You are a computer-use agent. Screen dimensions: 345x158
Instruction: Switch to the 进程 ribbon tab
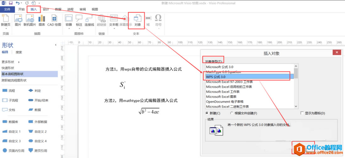click(x=70, y=9)
